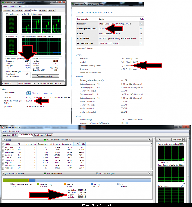Click the process list scrollbar up arrow
This screenshot has height=207, width=192.
click(x=151, y=144)
